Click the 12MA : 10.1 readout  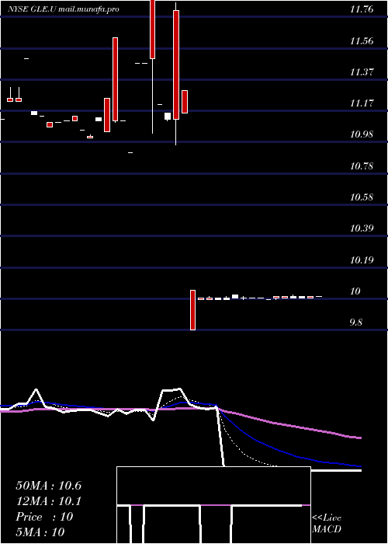[x=49, y=501]
